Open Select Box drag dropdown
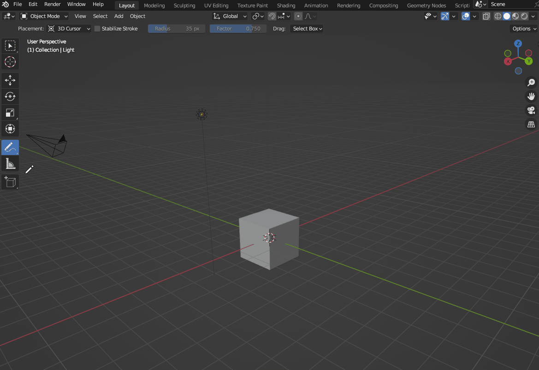 click(x=308, y=29)
